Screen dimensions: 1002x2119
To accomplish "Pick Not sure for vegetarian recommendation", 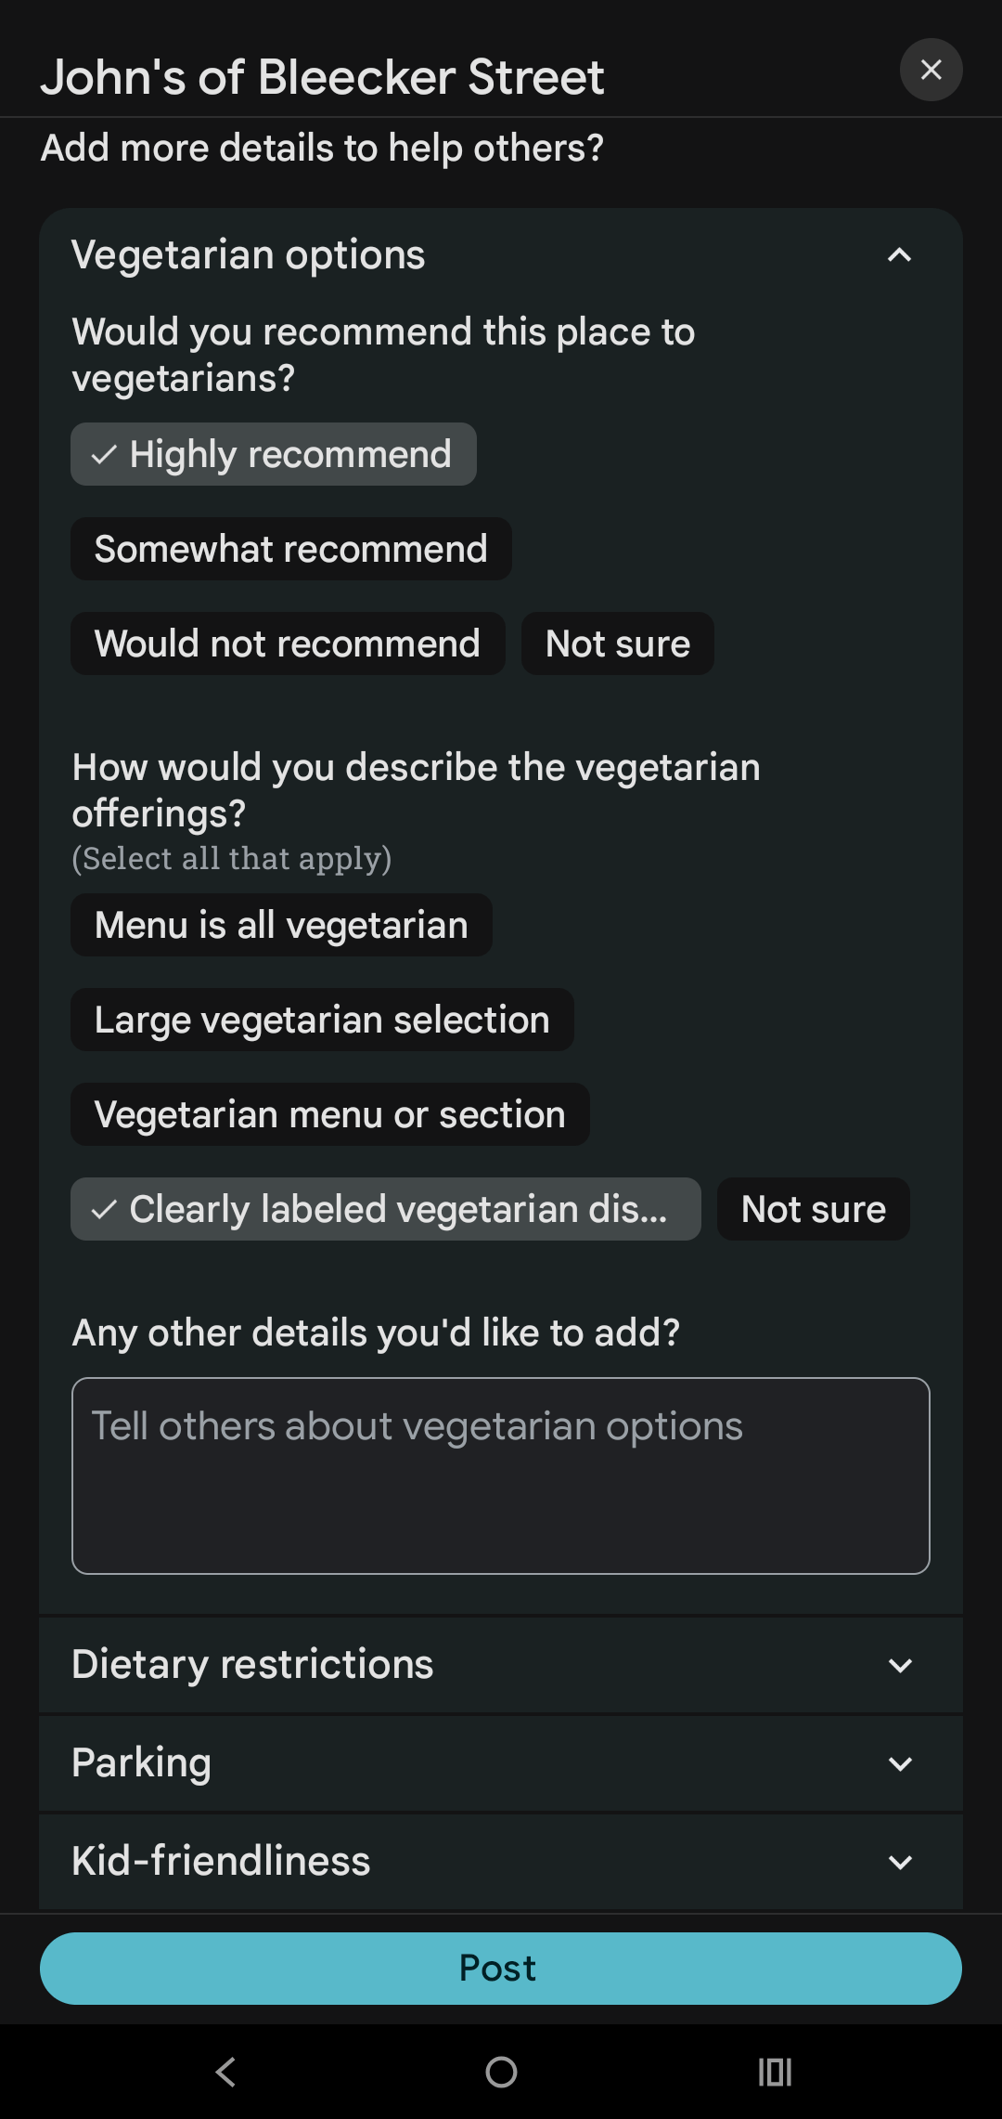I will click(x=617, y=644).
